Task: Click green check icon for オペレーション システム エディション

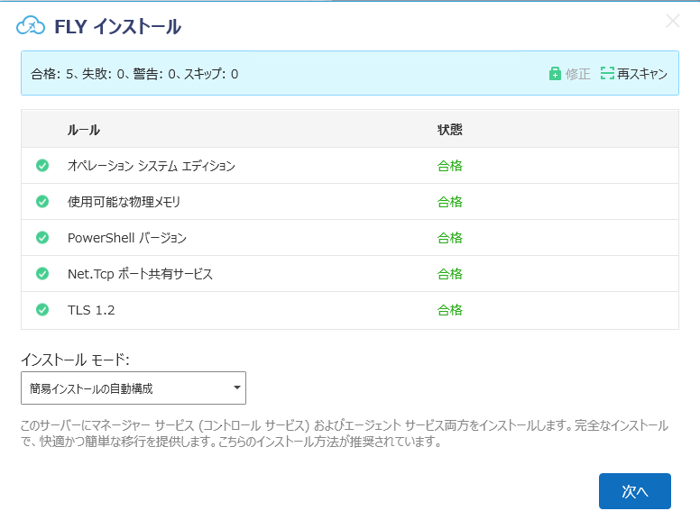Action: (x=42, y=166)
